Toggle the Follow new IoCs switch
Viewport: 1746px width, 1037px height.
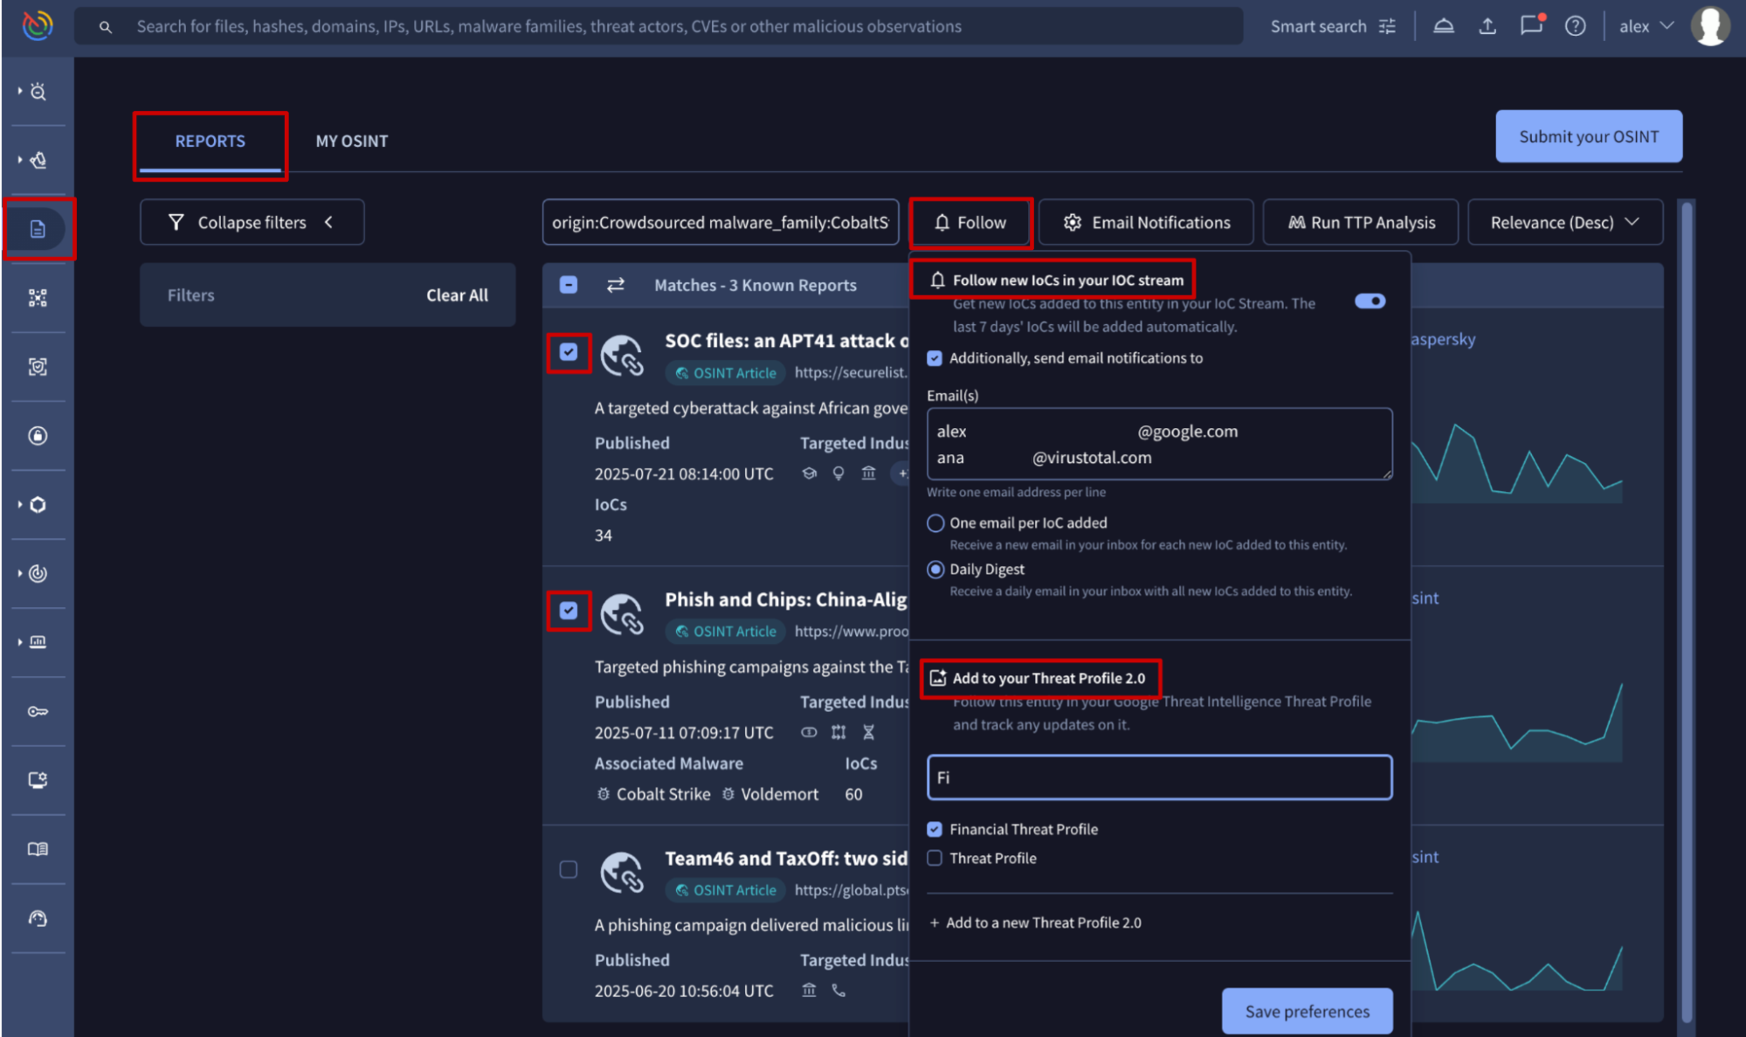pyautogui.click(x=1370, y=301)
